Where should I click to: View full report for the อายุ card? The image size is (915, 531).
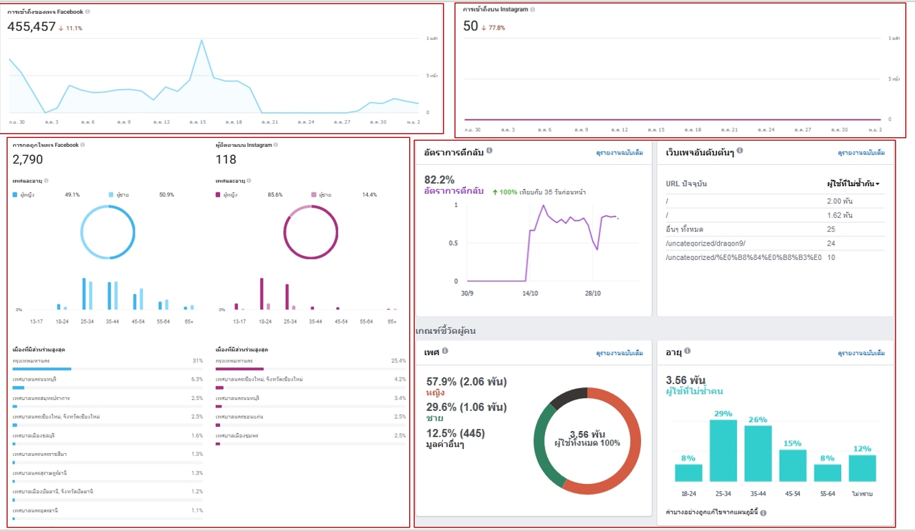[860, 353]
